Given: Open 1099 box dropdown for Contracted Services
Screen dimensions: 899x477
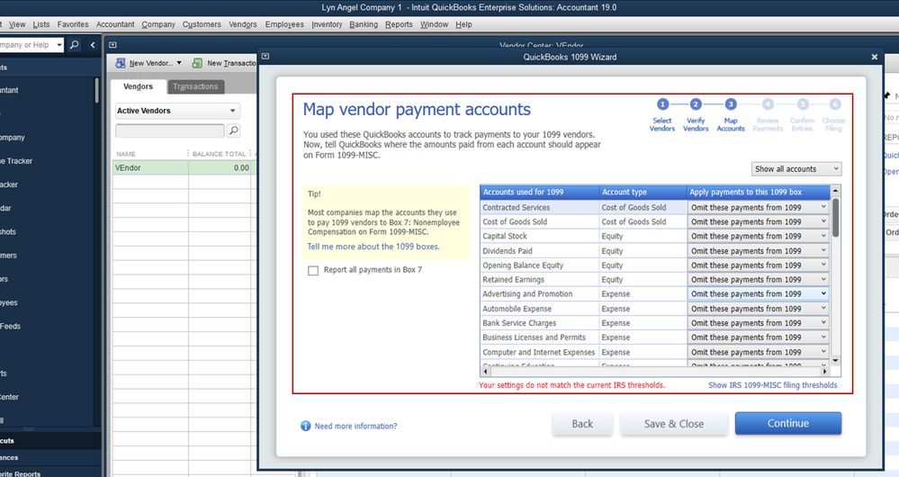Looking at the screenshot, I should point(759,208).
